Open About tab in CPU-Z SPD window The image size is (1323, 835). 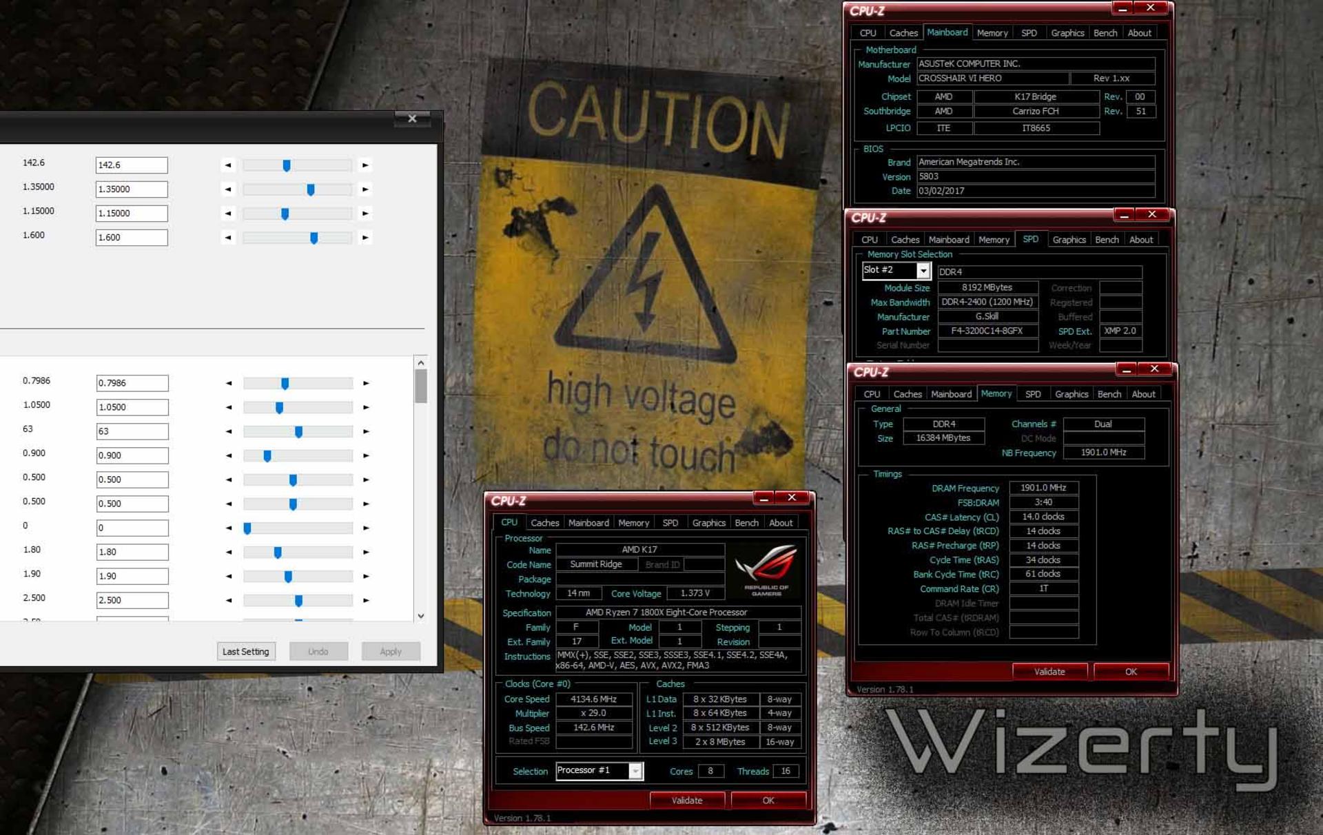click(x=1141, y=240)
